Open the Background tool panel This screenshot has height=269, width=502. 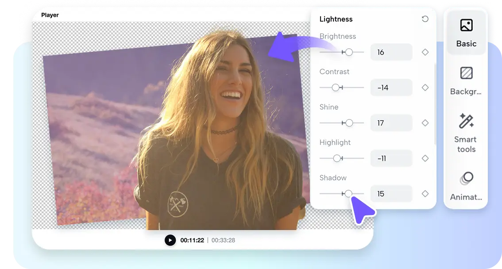pos(466,81)
